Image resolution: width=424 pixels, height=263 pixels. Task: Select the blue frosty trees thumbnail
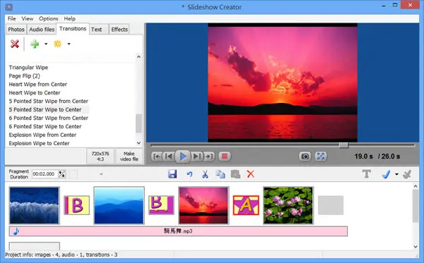point(35,205)
